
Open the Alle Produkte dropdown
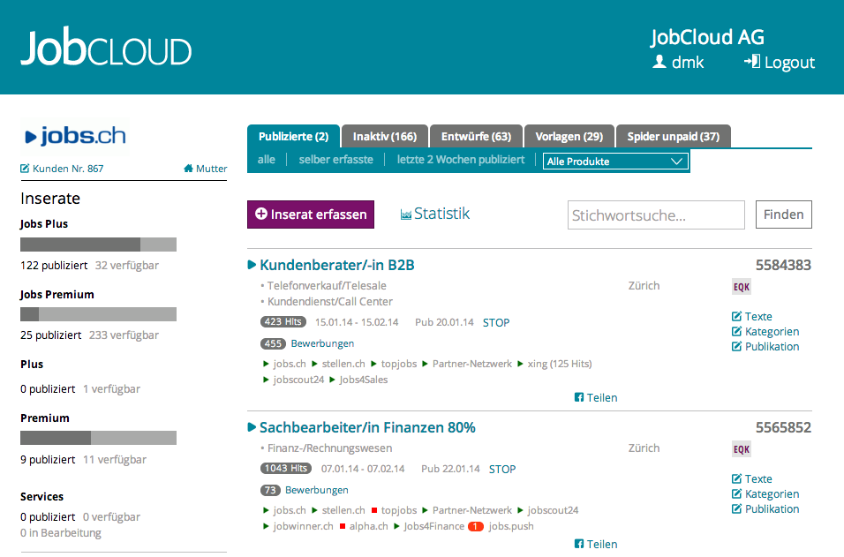pyautogui.click(x=615, y=162)
